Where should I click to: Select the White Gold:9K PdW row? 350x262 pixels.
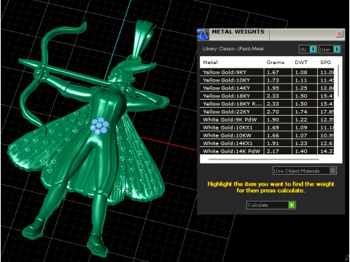pos(267,119)
